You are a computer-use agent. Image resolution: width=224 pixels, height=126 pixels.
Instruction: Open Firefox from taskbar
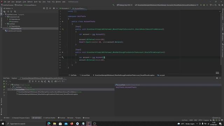tap(72, 124)
